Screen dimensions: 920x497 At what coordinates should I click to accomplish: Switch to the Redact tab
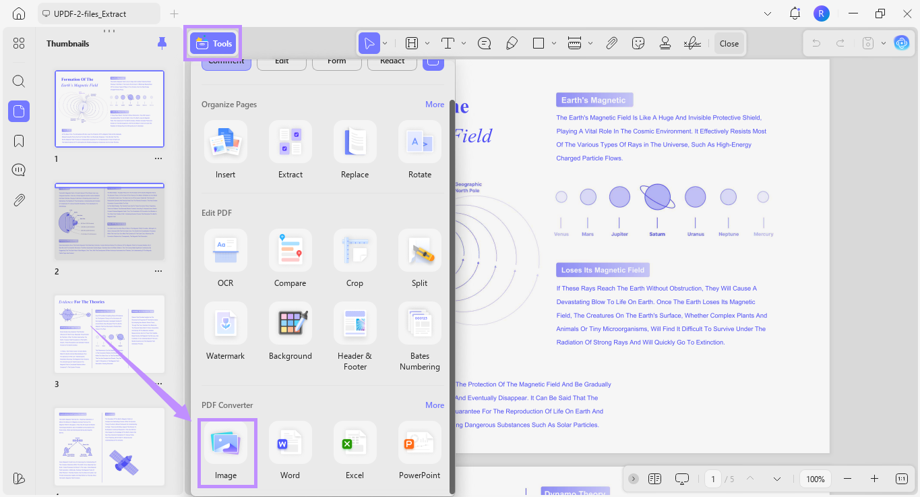point(392,61)
